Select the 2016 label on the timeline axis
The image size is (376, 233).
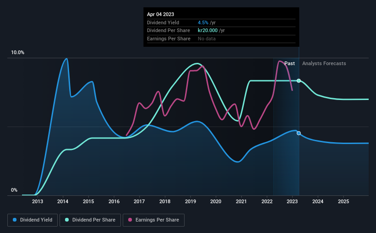pyautogui.click(x=114, y=201)
